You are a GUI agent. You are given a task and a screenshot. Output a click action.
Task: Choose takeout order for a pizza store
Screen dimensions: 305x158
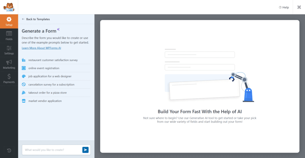tap(47, 93)
